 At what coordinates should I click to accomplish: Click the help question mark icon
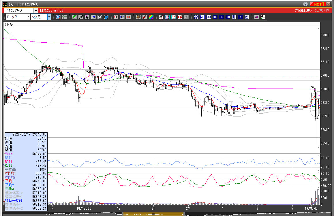click(x=305, y=4)
